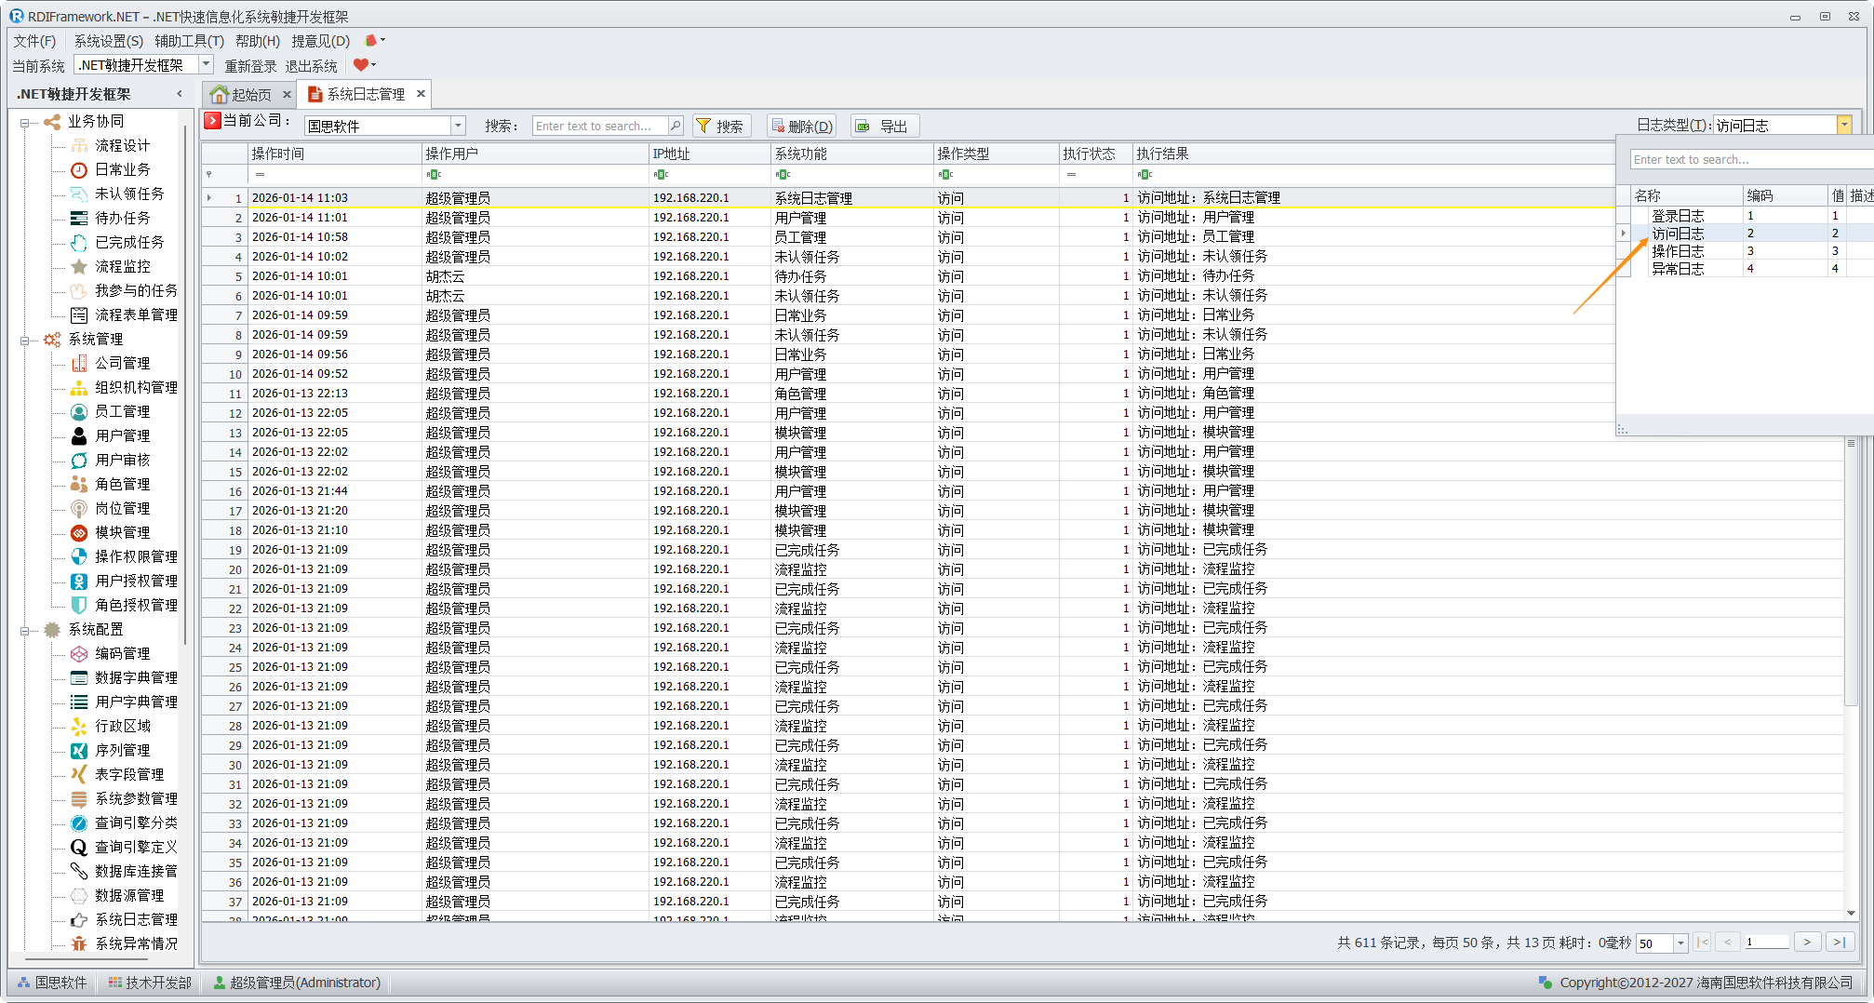Open the page size dropdown
Image resolution: width=1874 pixels, height=1003 pixels.
1680,943
